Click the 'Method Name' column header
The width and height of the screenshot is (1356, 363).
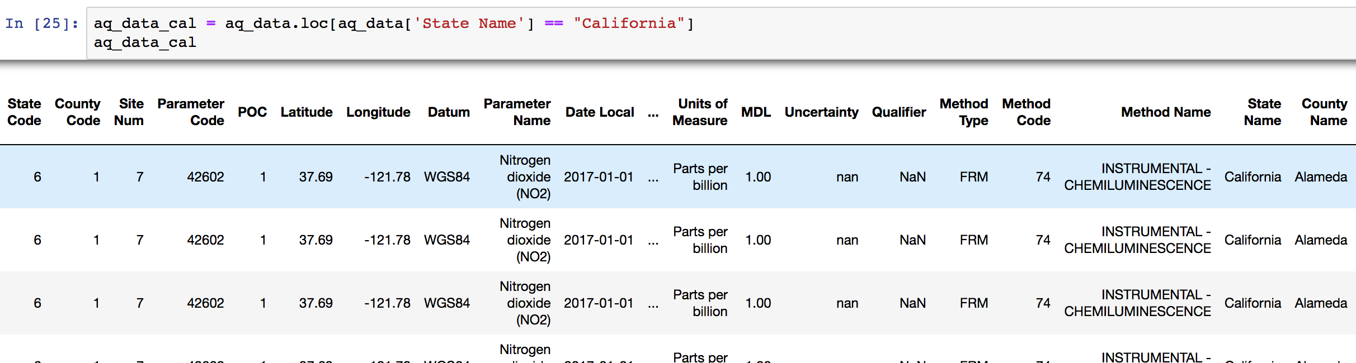pyautogui.click(x=1166, y=112)
